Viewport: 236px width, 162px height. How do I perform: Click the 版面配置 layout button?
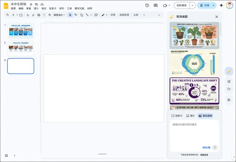click(x=124, y=15)
